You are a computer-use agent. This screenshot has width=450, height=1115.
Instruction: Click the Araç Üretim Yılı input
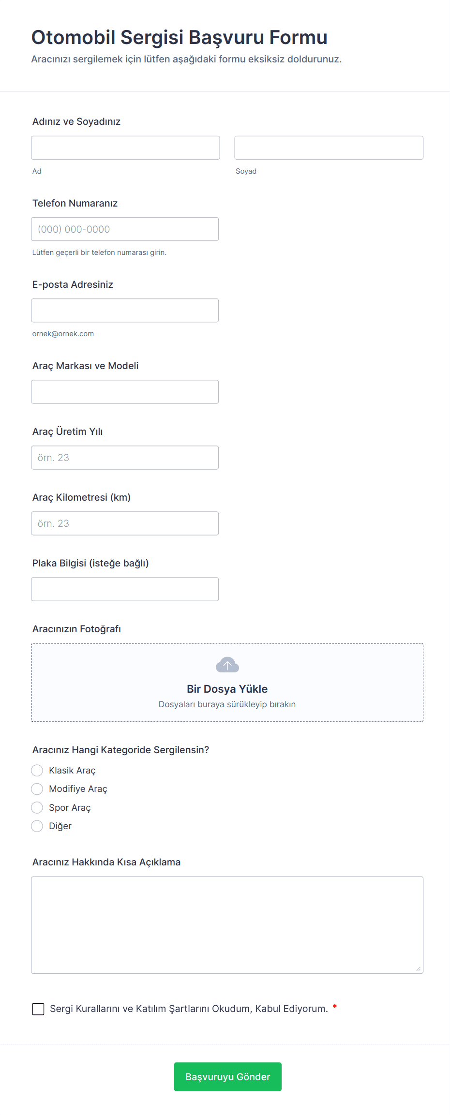(x=125, y=457)
